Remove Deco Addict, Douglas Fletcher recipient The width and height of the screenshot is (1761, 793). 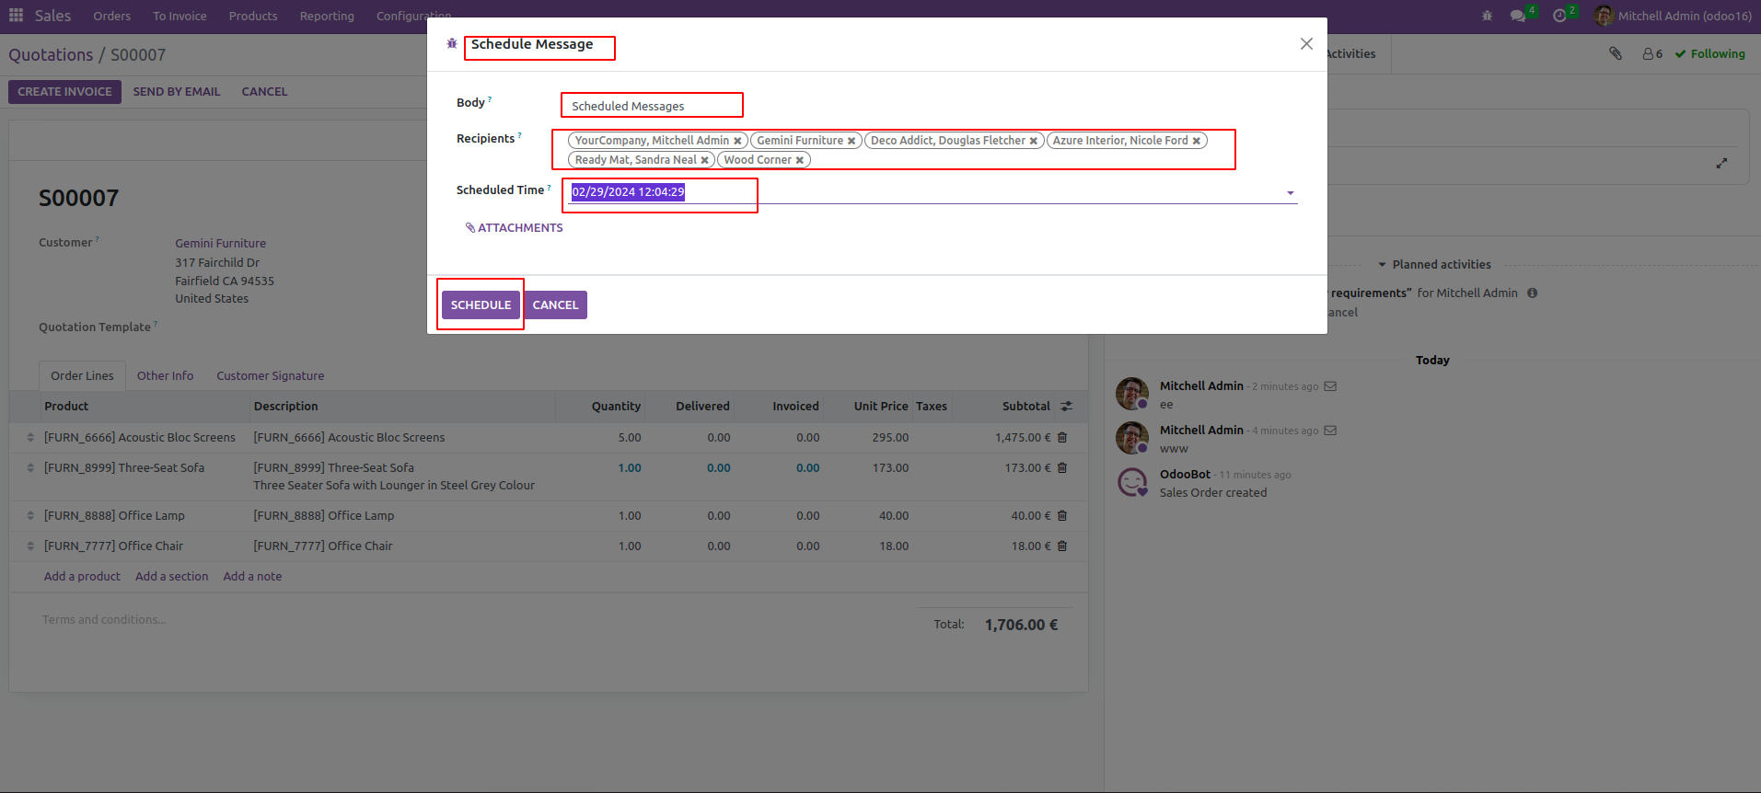[1034, 141]
